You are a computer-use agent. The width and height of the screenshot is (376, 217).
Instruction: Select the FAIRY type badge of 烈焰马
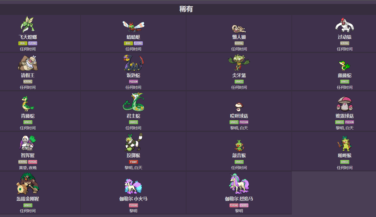click(x=244, y=205)
